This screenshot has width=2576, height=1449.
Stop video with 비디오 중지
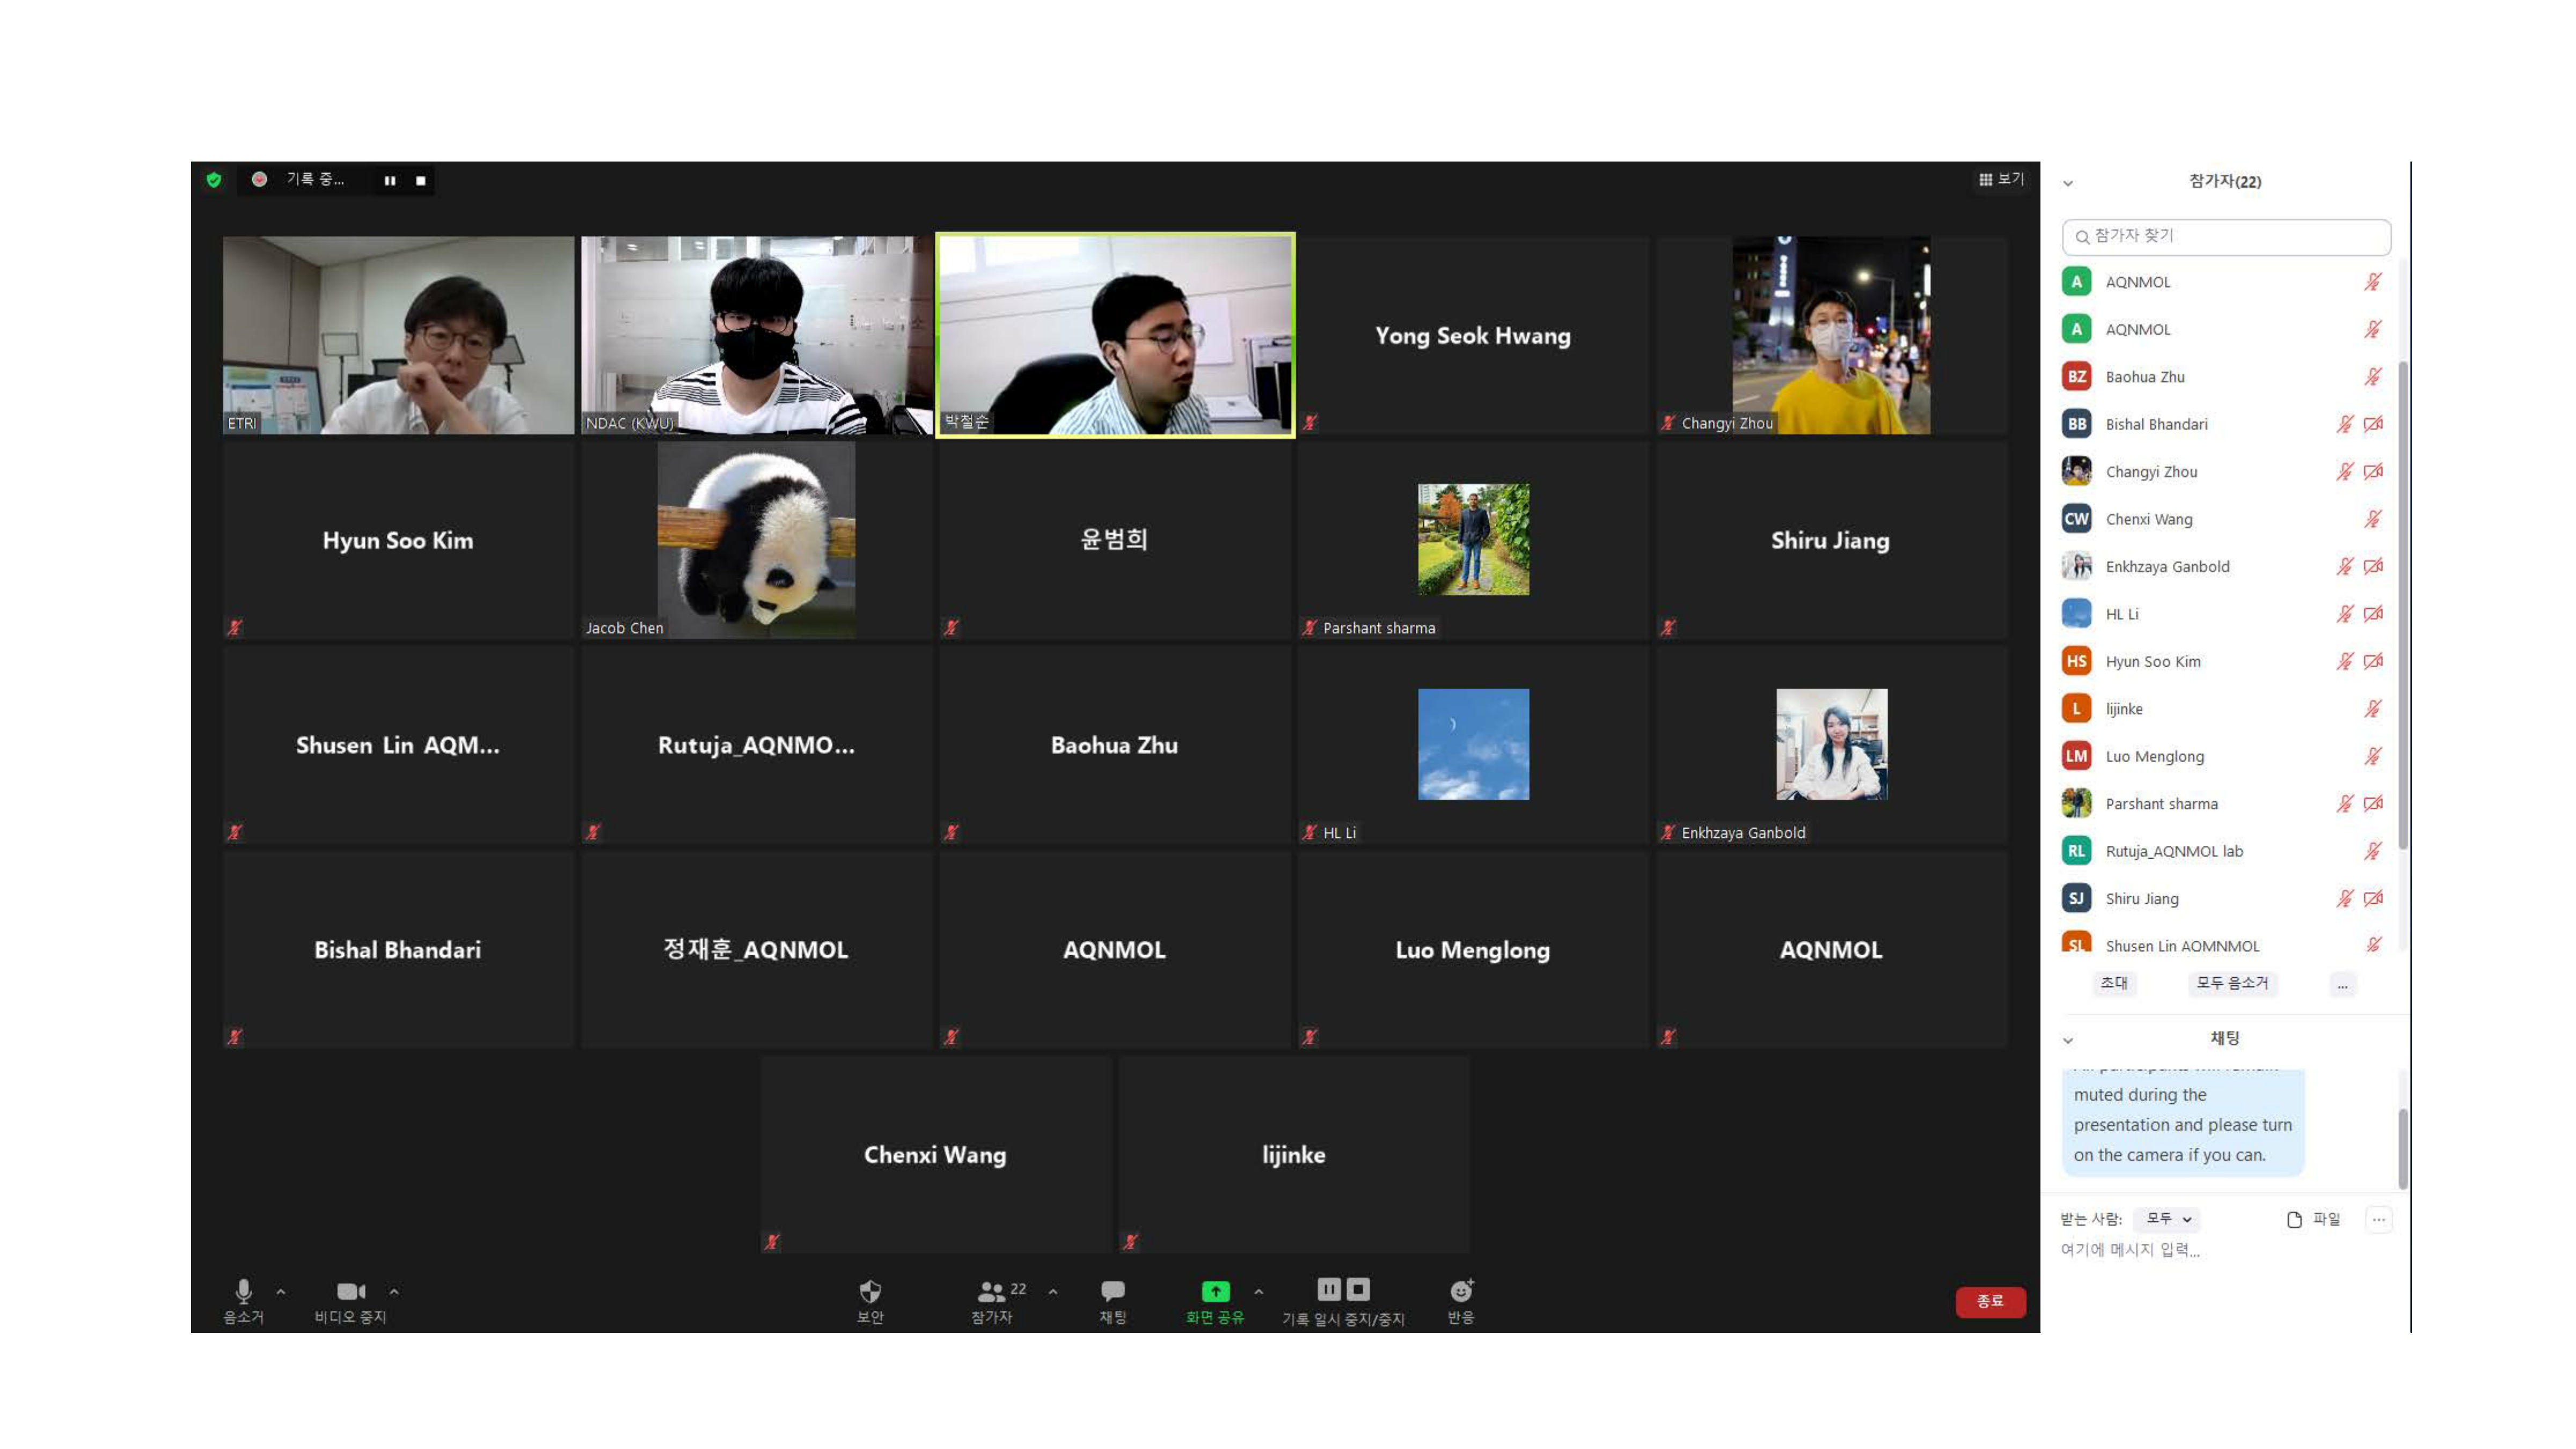(x=350, y=1301)
